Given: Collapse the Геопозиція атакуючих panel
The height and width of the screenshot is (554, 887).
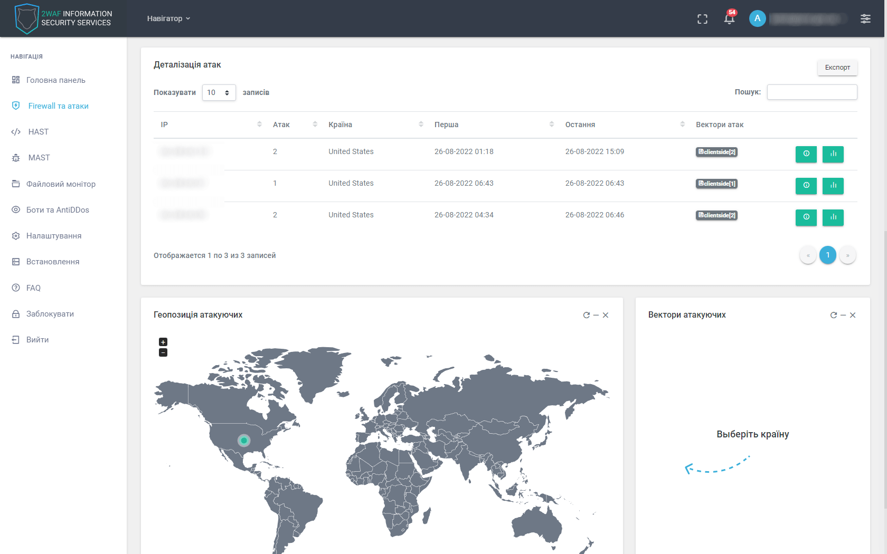Looking at the screenshot, I should 596,315.
